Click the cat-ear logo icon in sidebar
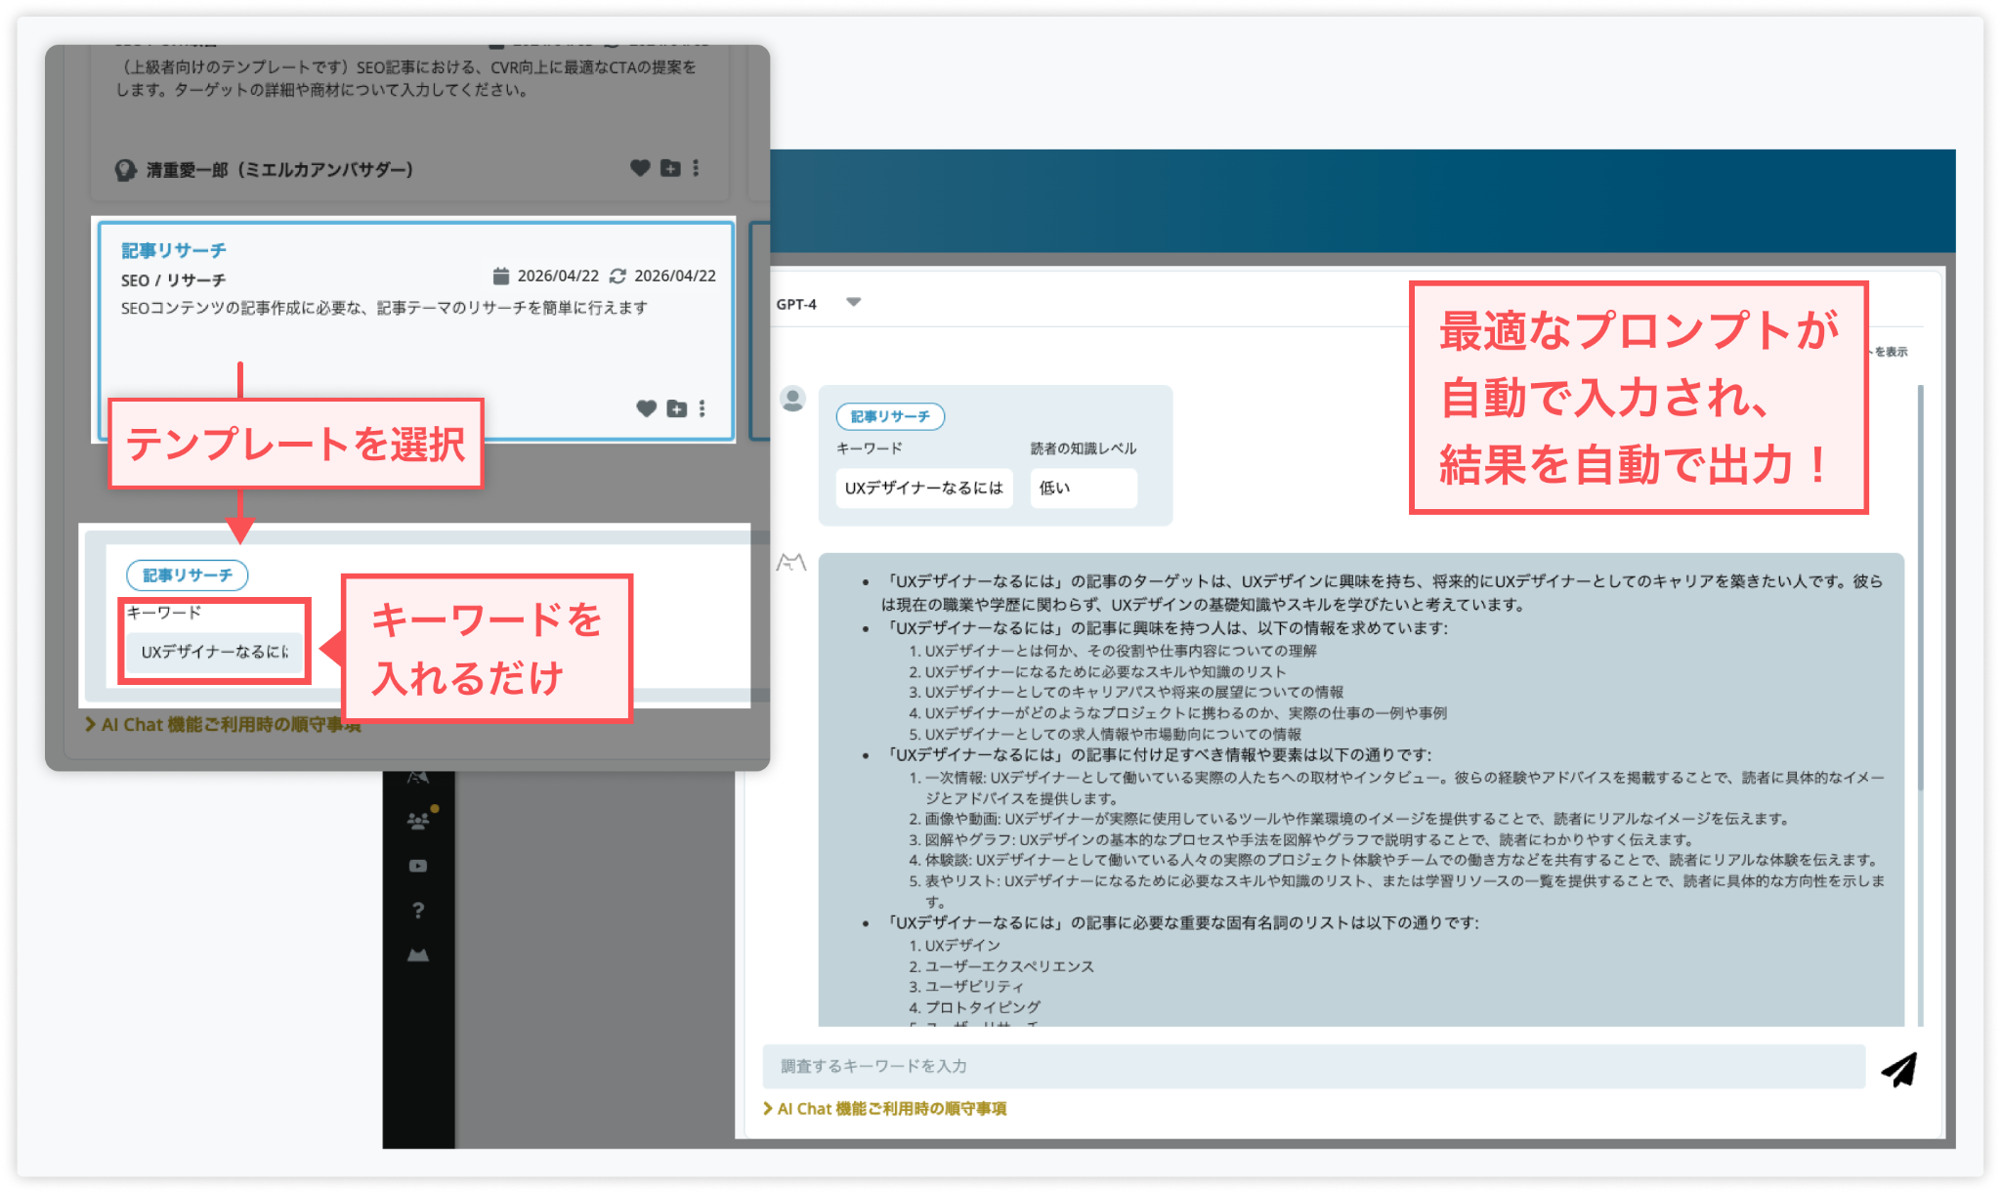 (418, 955)
